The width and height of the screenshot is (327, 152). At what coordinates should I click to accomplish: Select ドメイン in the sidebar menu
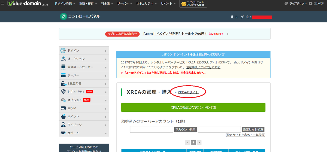84,50
